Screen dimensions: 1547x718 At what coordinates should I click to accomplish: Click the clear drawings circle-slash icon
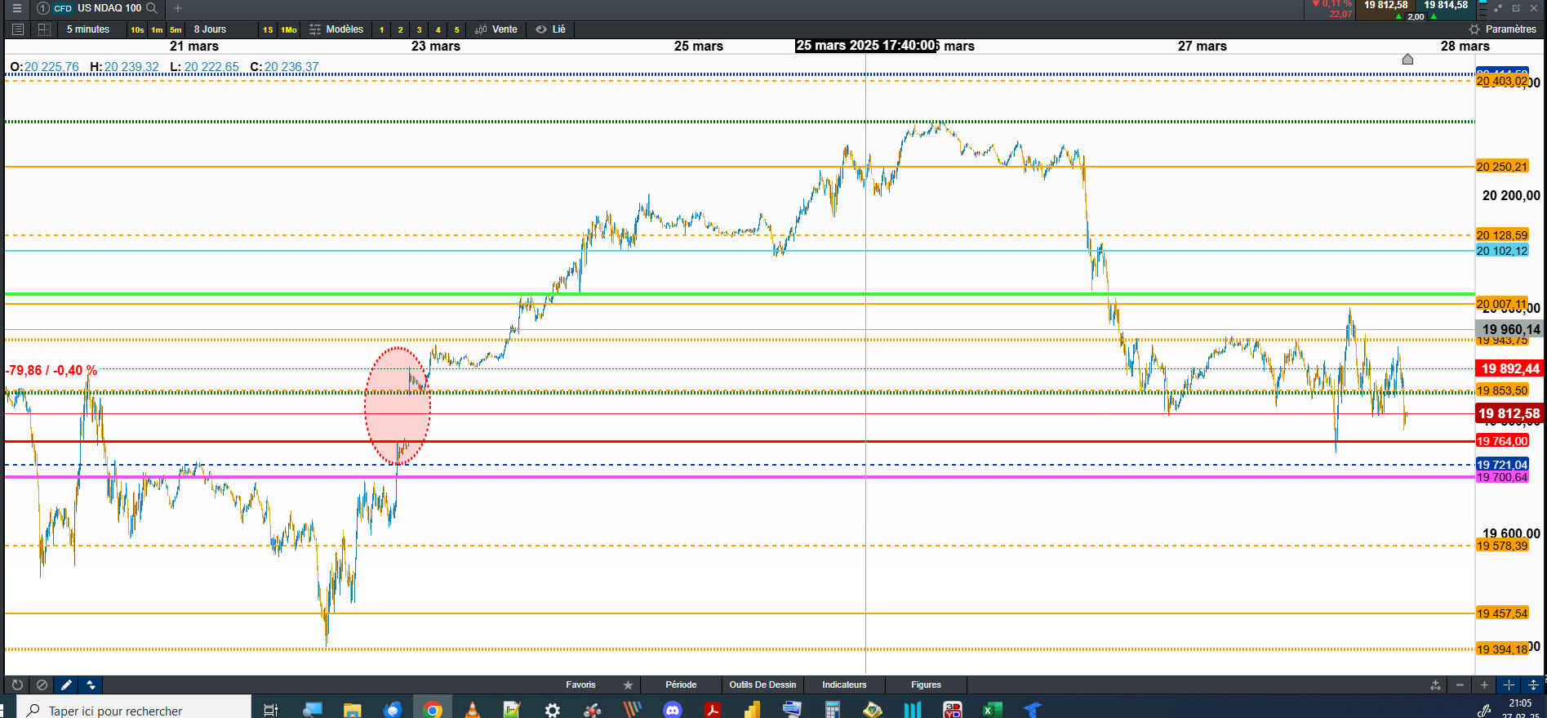pos(42,685)
